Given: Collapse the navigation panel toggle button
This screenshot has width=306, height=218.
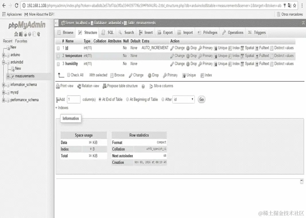Looking at the screenshot, I should point(56,23).
